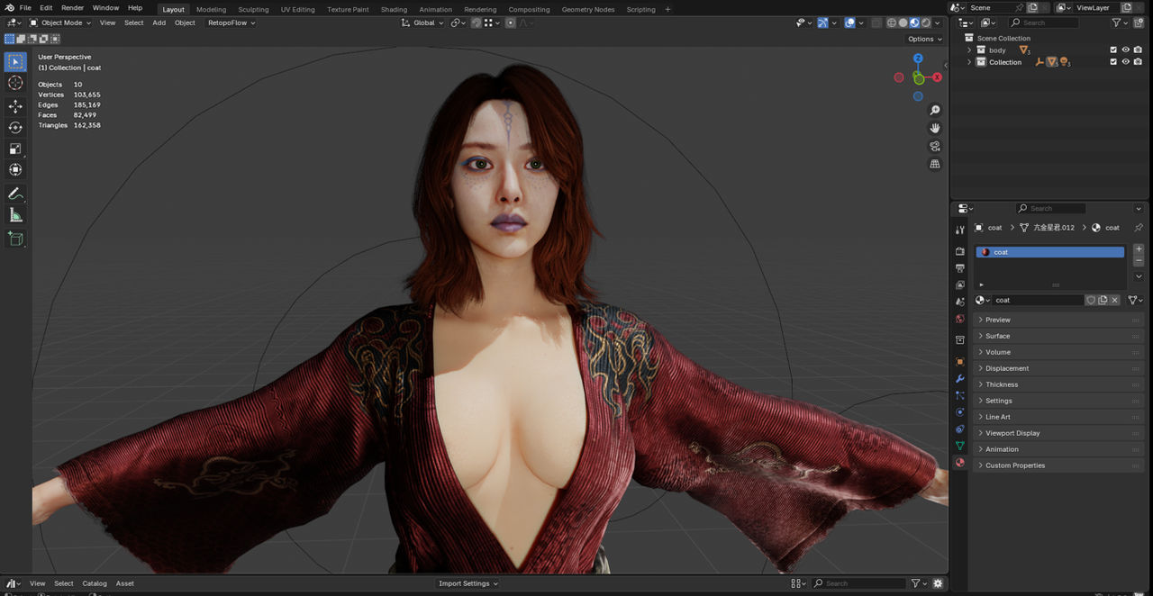
Task: Select the Annotate tool
Action: (x=15, y=194)
